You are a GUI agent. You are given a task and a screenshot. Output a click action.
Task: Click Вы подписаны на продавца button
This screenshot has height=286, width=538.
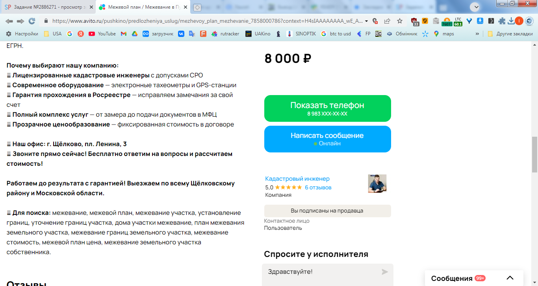click(327, 211)
